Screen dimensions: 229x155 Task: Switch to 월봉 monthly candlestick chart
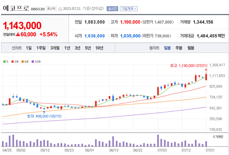click(x=191, y=48)
